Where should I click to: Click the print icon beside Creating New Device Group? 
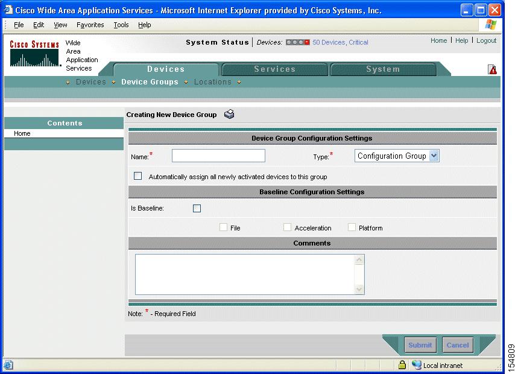(229, 114)
